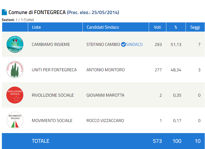Click the Voti column header

[x=157, y=27]
